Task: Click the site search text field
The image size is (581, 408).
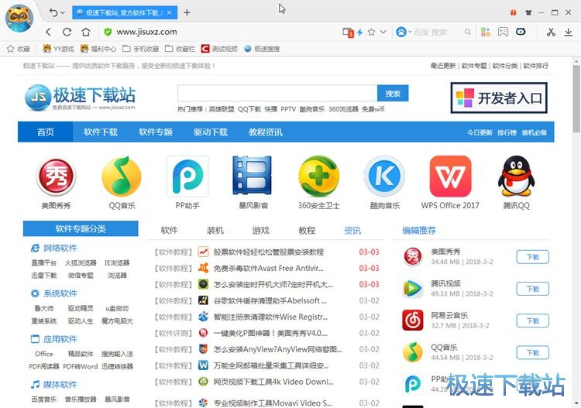Action: tap(277, 93)
